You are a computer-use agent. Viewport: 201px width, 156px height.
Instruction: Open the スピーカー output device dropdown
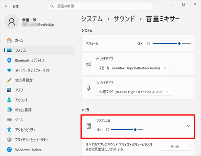point(133,68)
